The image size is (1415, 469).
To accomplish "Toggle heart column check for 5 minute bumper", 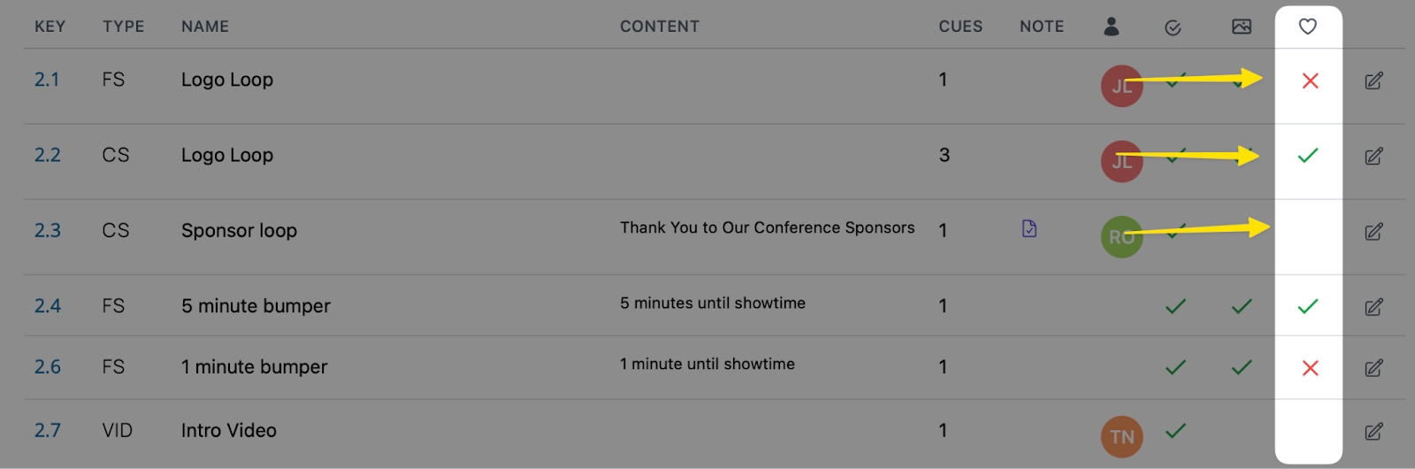I will [x=1308, y=306].
